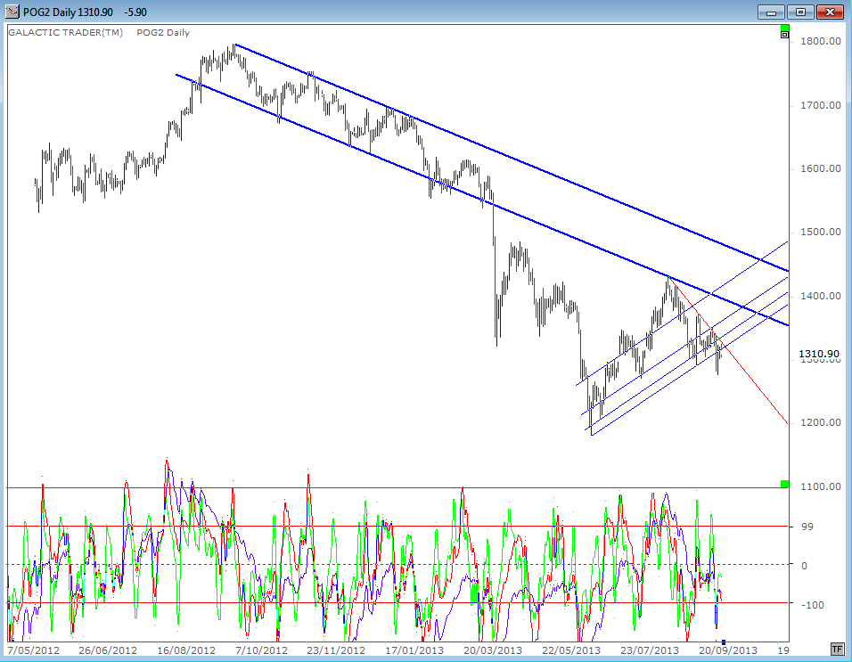The image size is (852, 662).
Task: Click the 23/11/2012 date label
Action: pyautogui.click(x=336, y=650)
